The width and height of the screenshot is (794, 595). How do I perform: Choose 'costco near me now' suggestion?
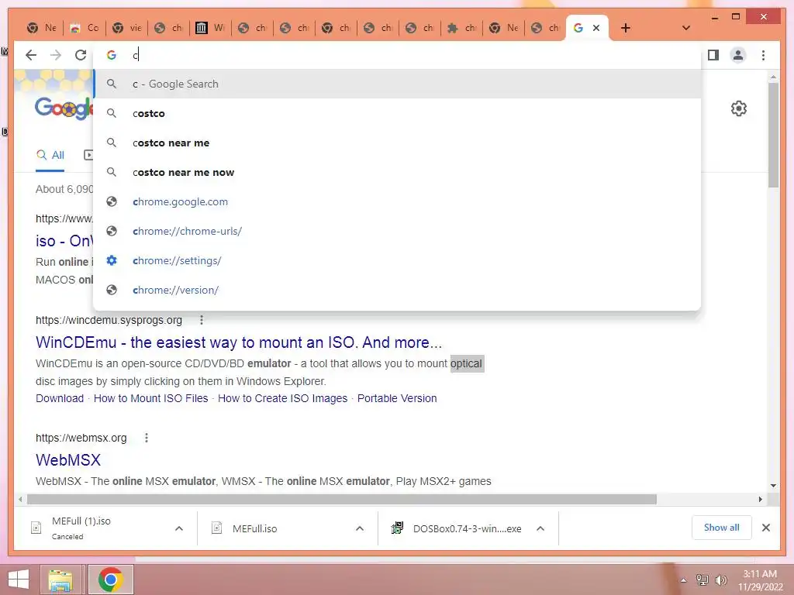398,172
